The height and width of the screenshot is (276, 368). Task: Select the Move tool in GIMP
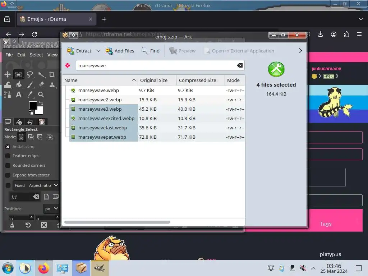(x=8, y=75)
